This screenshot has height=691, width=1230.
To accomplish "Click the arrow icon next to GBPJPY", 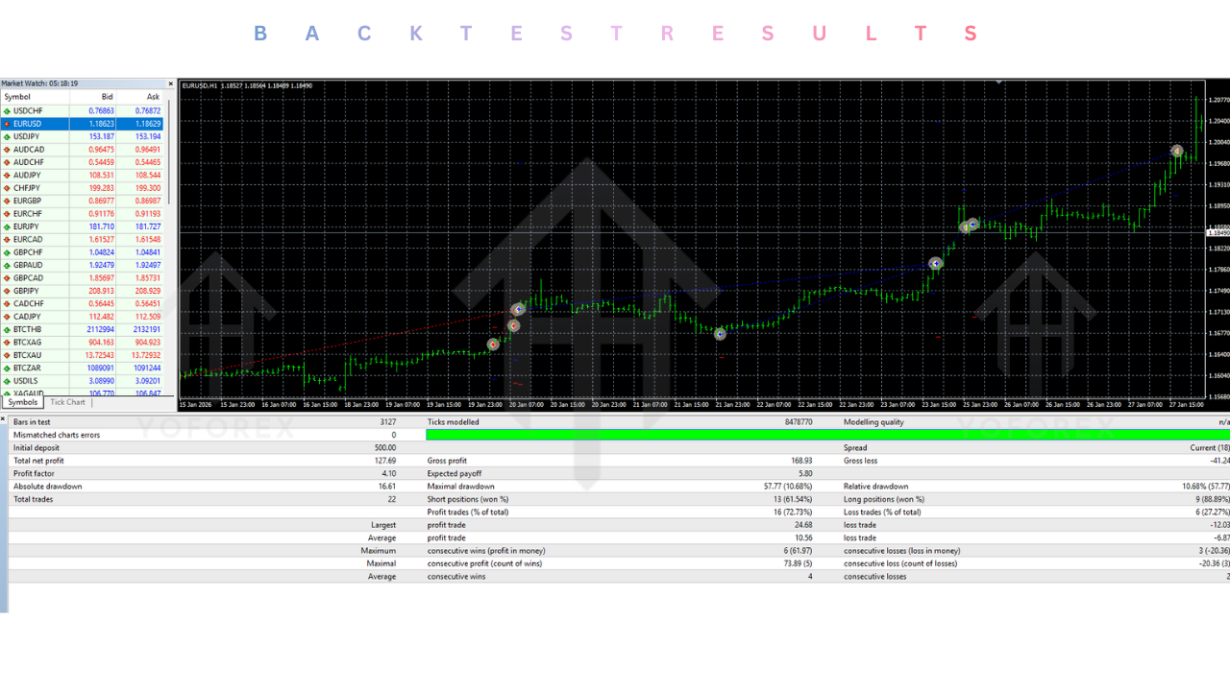I will pos(8,290).
